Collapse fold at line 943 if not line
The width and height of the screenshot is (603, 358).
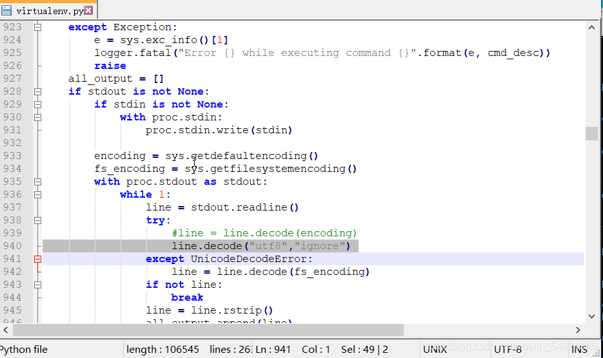click(37, 285)
